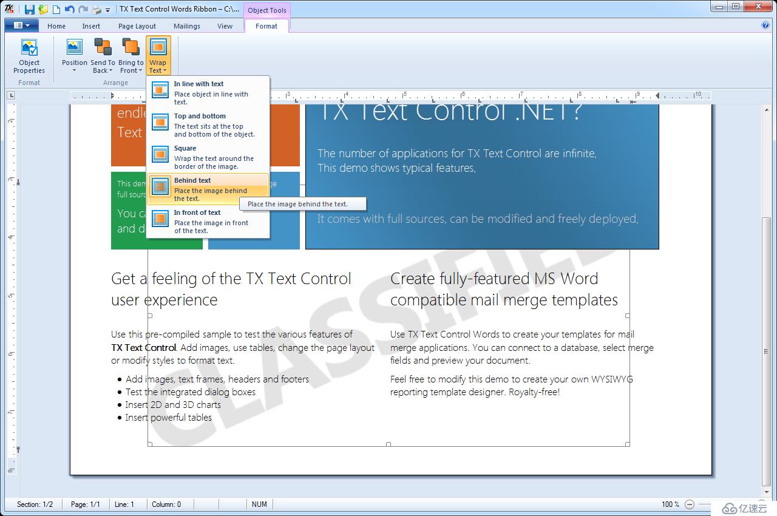Choose In line with text wrapping
Screen dimensions: 777x516
click(x=208, y=92)
